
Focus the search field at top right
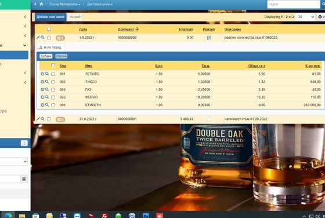pyautogui.click(x=294, y=4)
